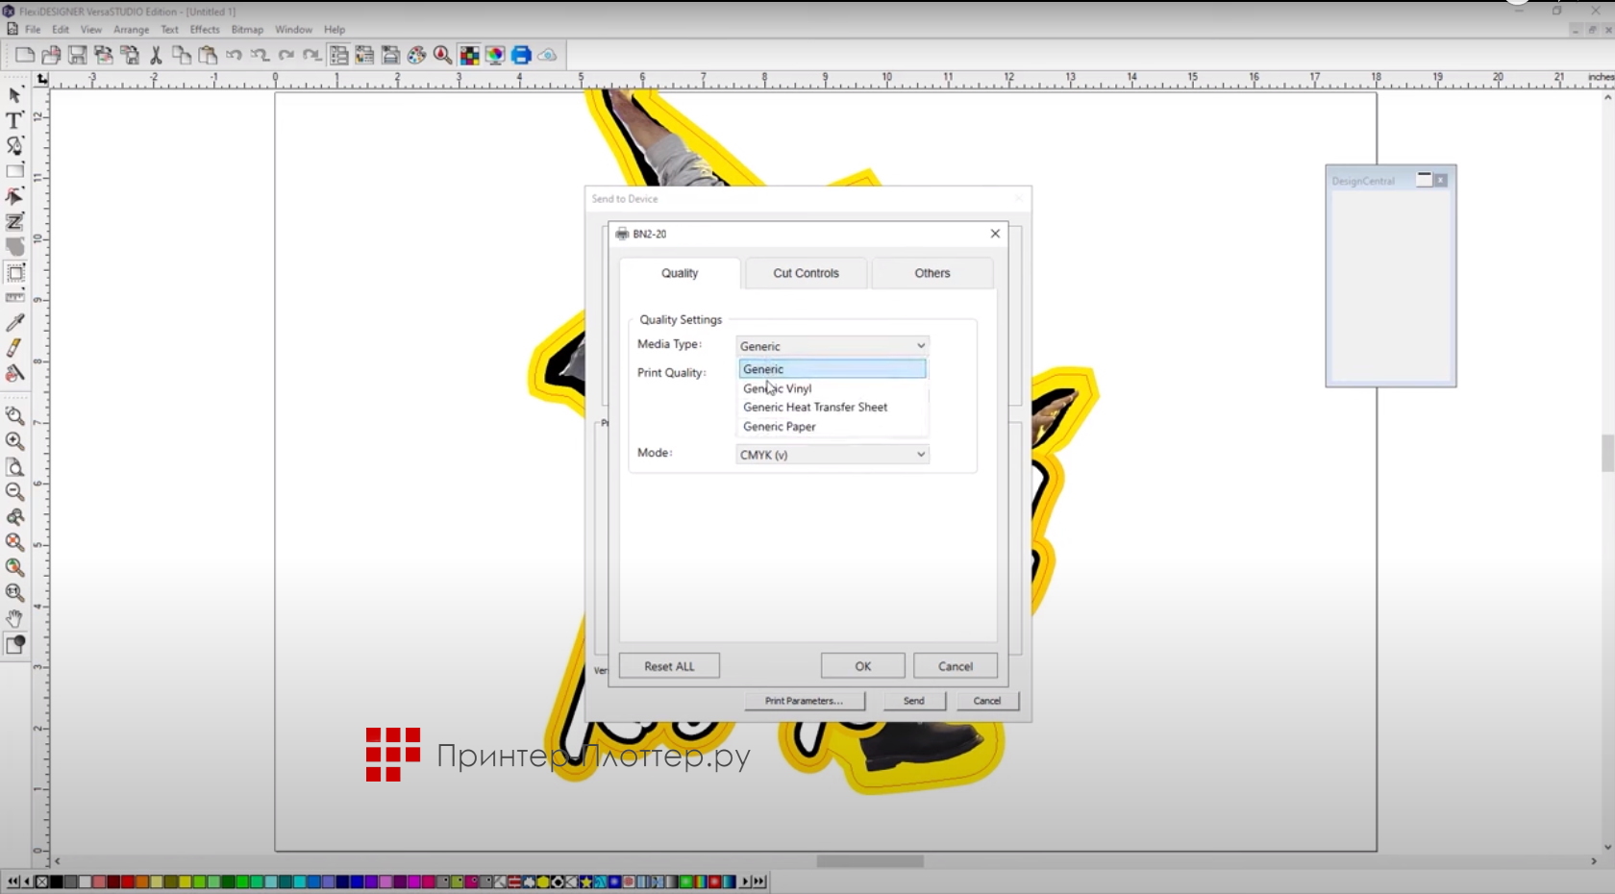Choose Generic Vinyl from the list
The width and height of the screenshot is (1615, 894).
pyautogui.click(x=778, y=388)
